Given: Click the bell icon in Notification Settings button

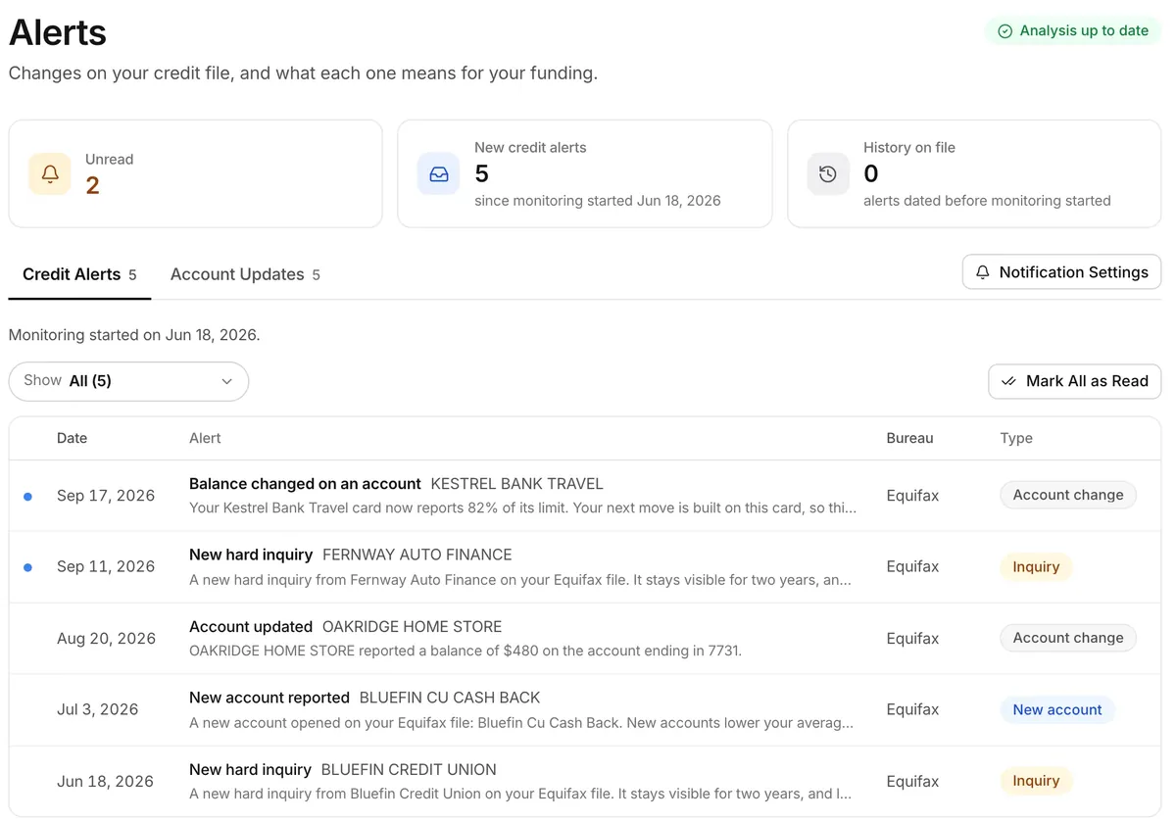Looking at the screenshot, I should 983,272.
